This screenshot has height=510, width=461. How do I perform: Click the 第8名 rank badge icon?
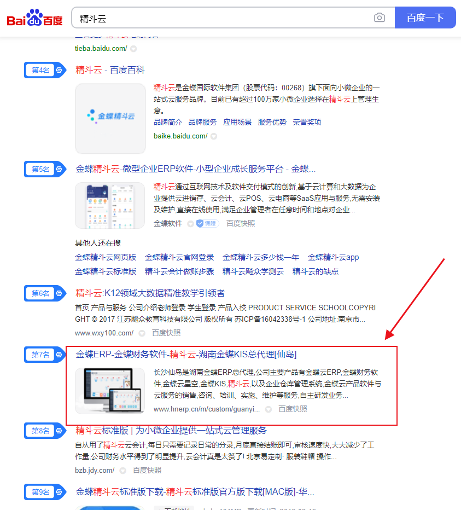45,431
